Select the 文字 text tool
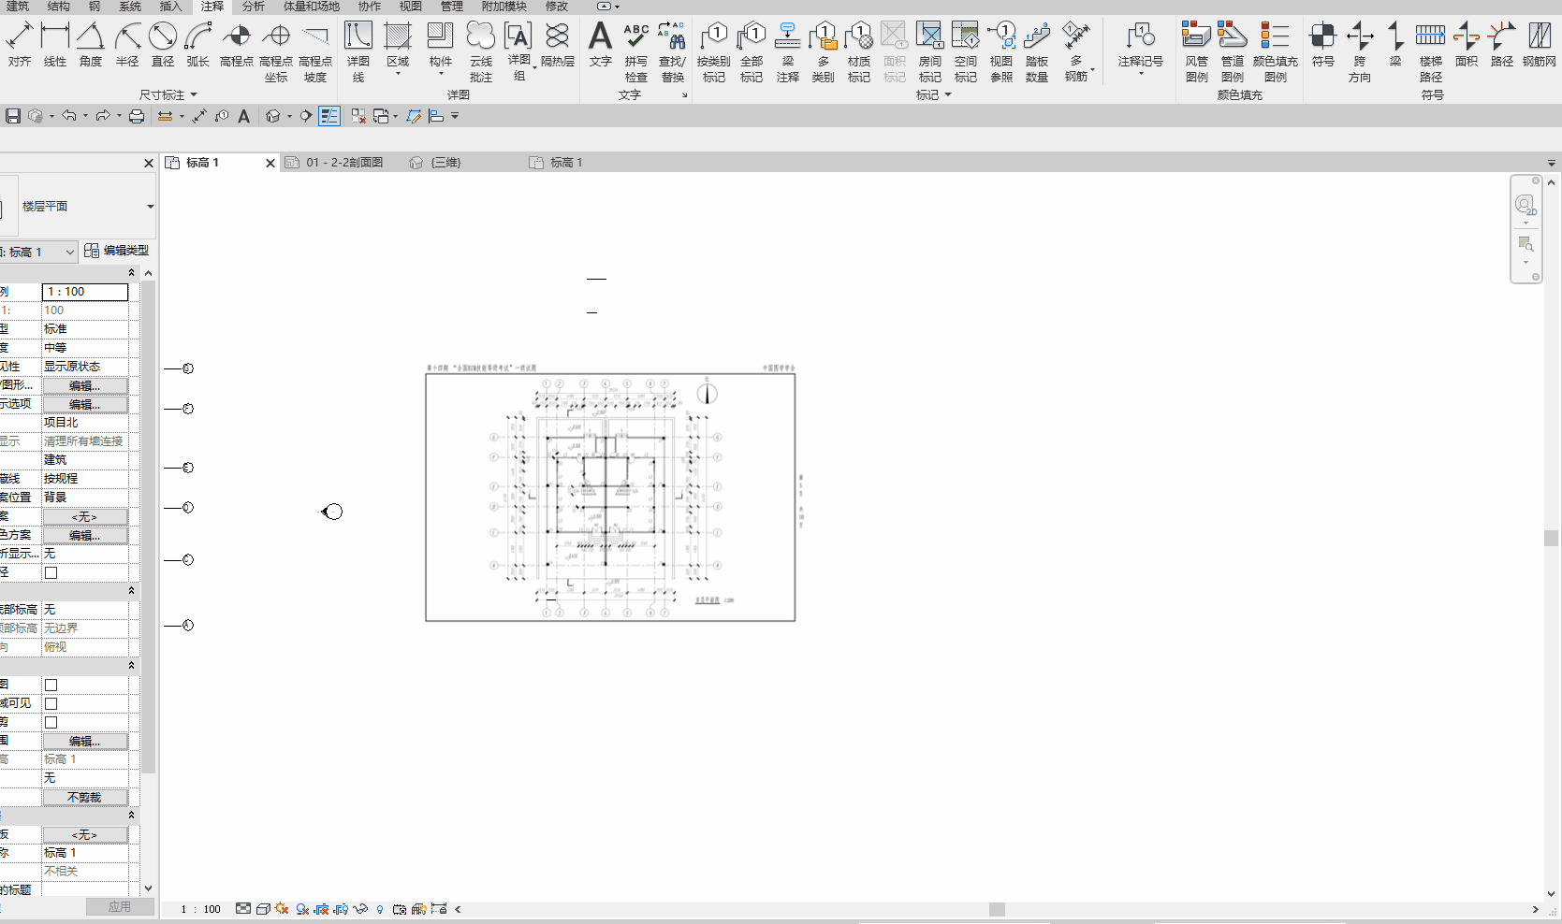This screenshot has height=924, width=1562. [601, 45]
